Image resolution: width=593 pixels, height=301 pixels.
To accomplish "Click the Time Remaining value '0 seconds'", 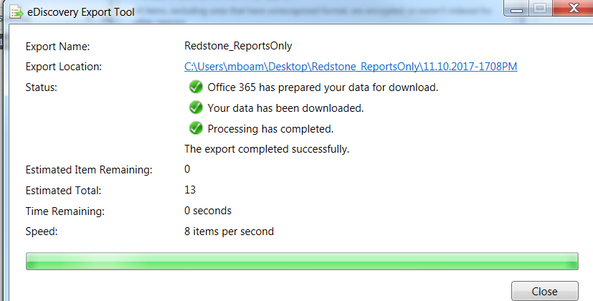I will tap(208, 211).
